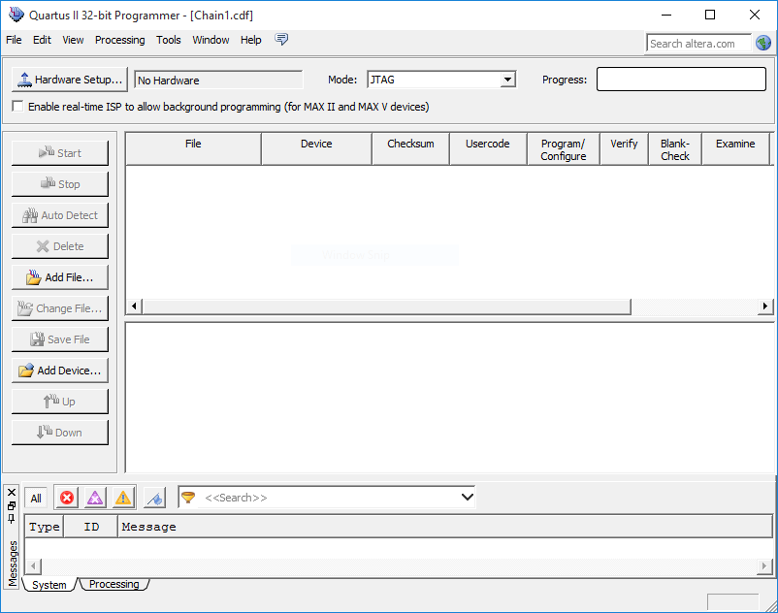Viewport: 778px width, 613px height.
Task: Expand the message Search dropdown arrow
Action: tap(467, 497)
